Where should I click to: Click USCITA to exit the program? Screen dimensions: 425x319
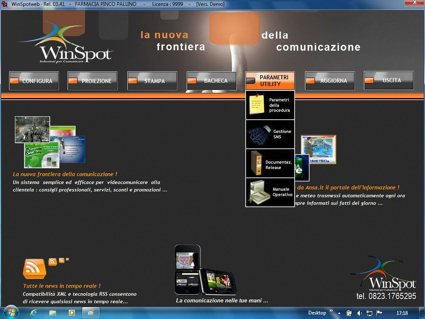(388, 80)
